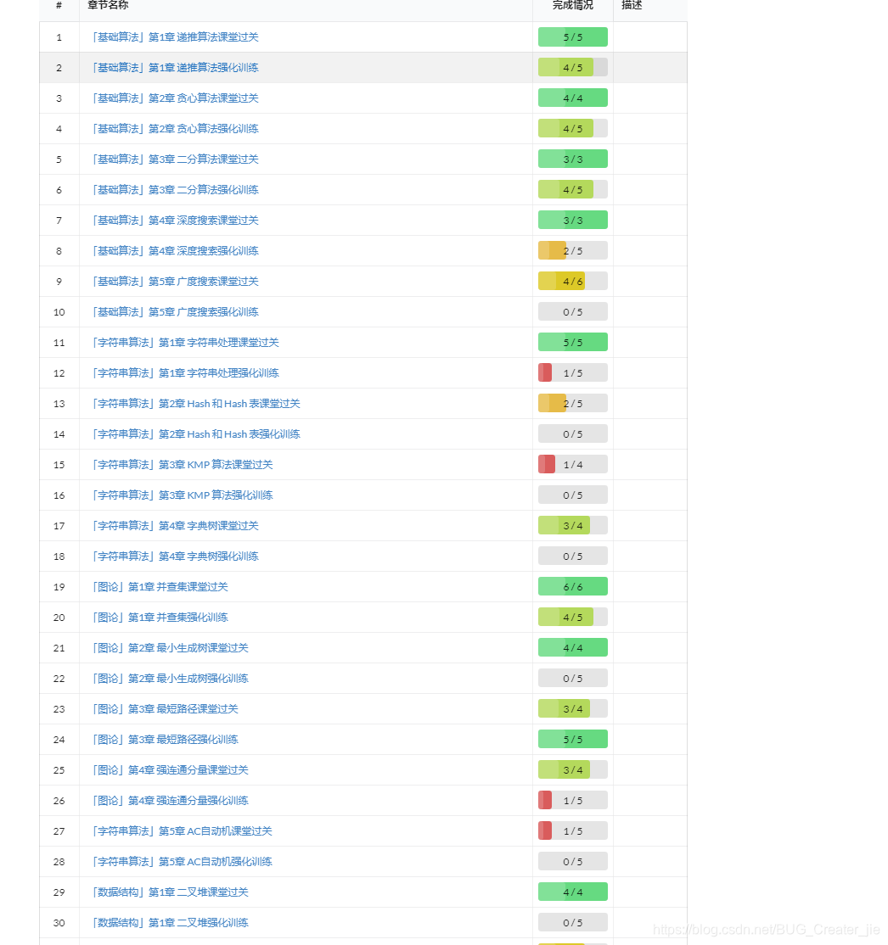888x945 pixels.
Task: Open 「图论」第1章 并查集课堂过关 link
Action: coord(160,587)
